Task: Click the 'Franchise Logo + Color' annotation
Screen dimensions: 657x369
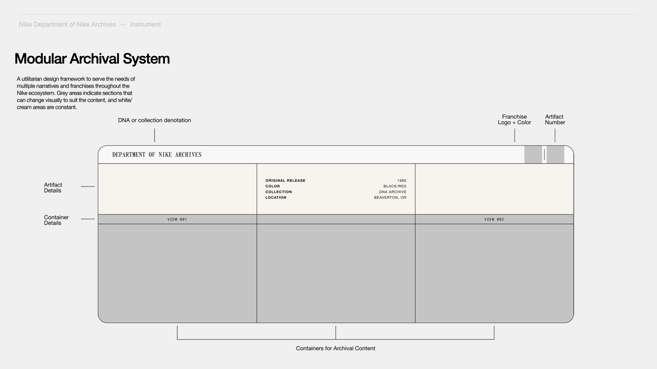Action: (x=514, y=120)
